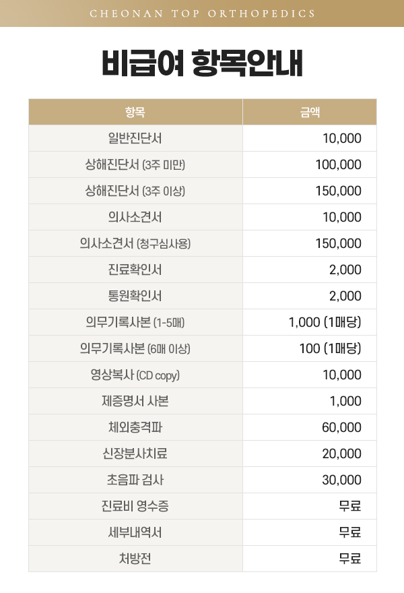Click the CHEONAN TOP ORTHOPEDICS header banner
Viewport: 404px width, 593px height.
pyautogui.click(x=202, y=13)
